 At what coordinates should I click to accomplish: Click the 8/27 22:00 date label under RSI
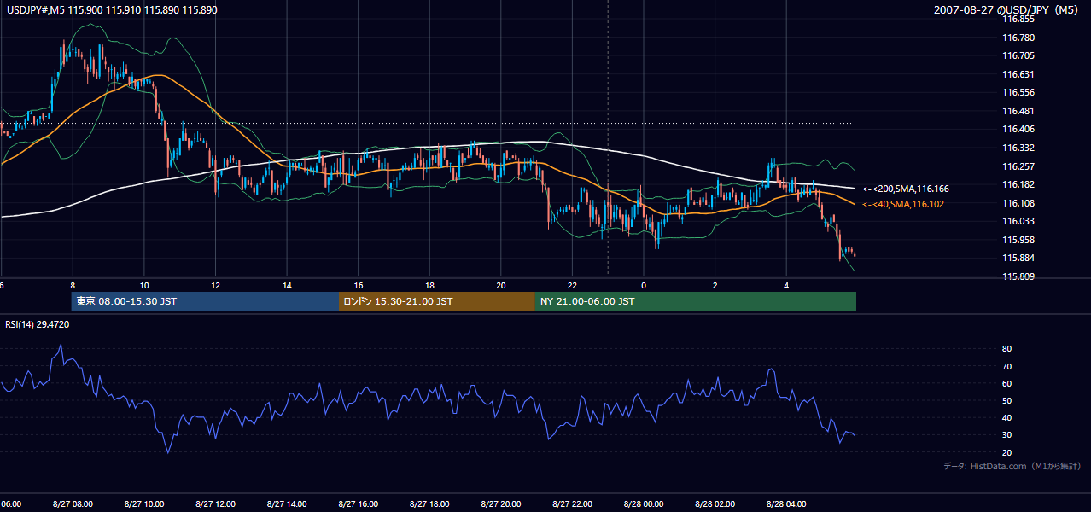[572, 504]
